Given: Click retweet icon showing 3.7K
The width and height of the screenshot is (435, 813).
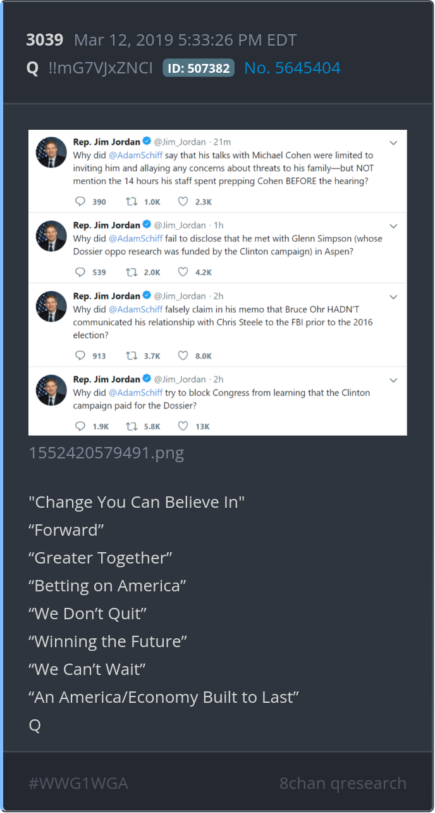Looking at the screenshot, I should [x=132, y=356].
